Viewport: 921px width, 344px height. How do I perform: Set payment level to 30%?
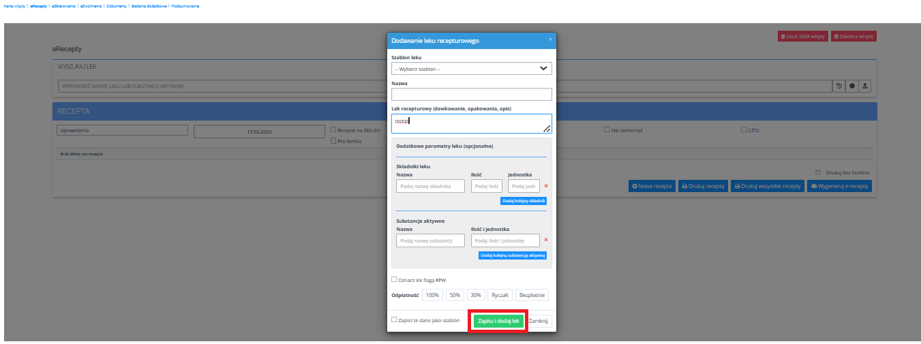476,296
